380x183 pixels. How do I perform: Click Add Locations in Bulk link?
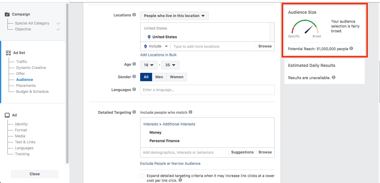coord(158,55)
